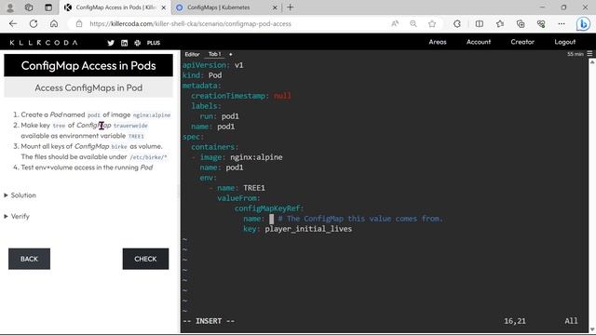Toggle the vertical tabs icon
The image size is (596, 335).
(x=48, y=7)
